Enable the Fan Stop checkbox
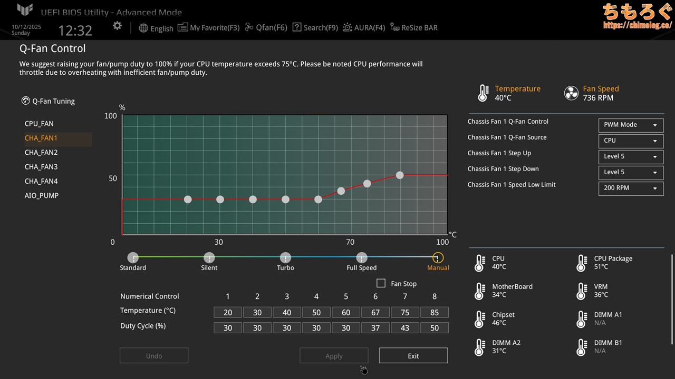Screen dimensions: 675x379 (x=381, y=283)
